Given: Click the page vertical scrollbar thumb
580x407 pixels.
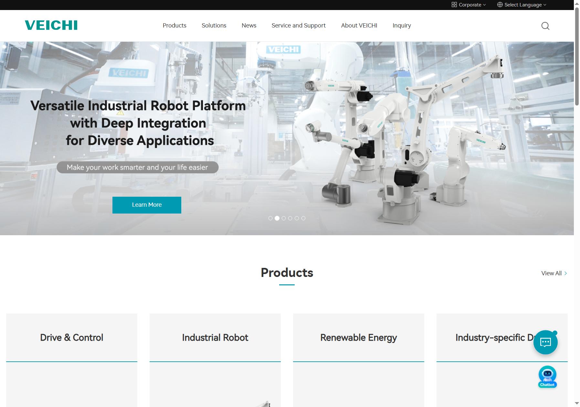Looking at the screenshot, I should [577, 56].
